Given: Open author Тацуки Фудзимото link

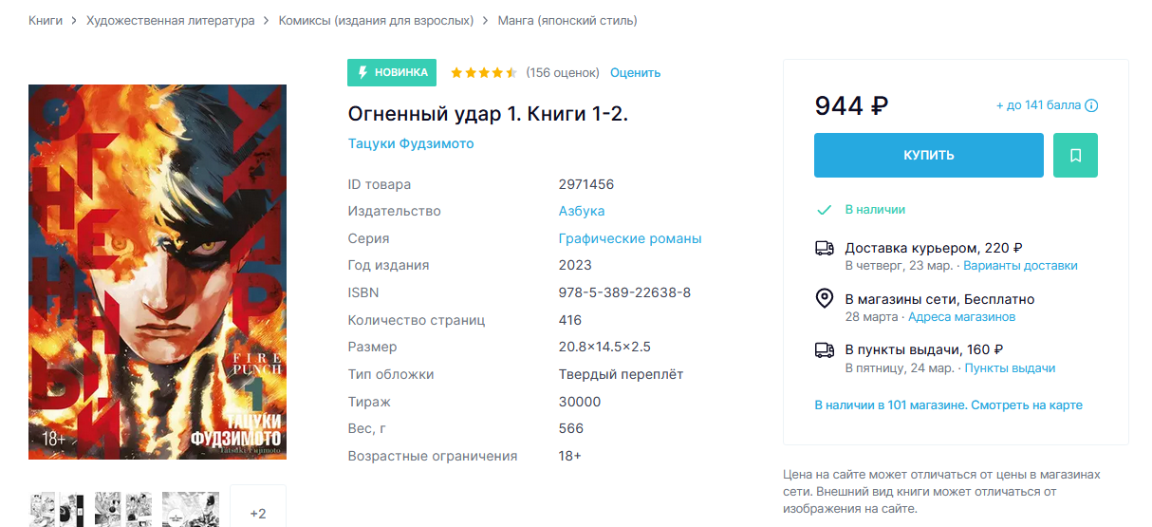Looking at the screenshot, I should click(x=411, y=143).
